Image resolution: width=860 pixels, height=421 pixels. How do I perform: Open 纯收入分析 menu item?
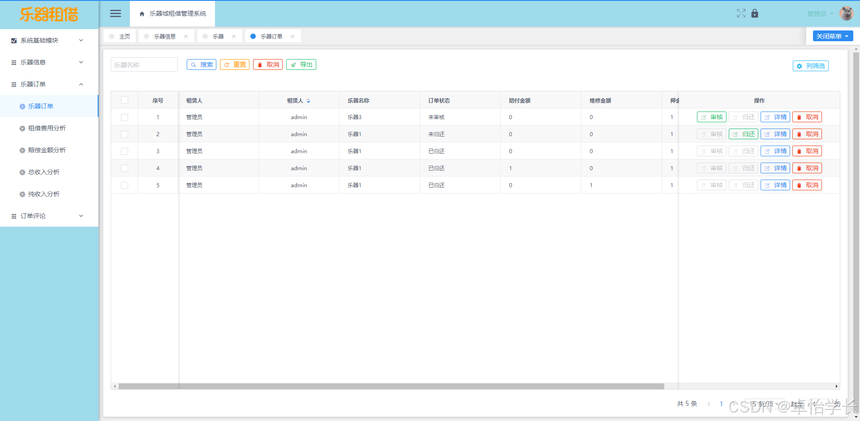click(49, 194)
